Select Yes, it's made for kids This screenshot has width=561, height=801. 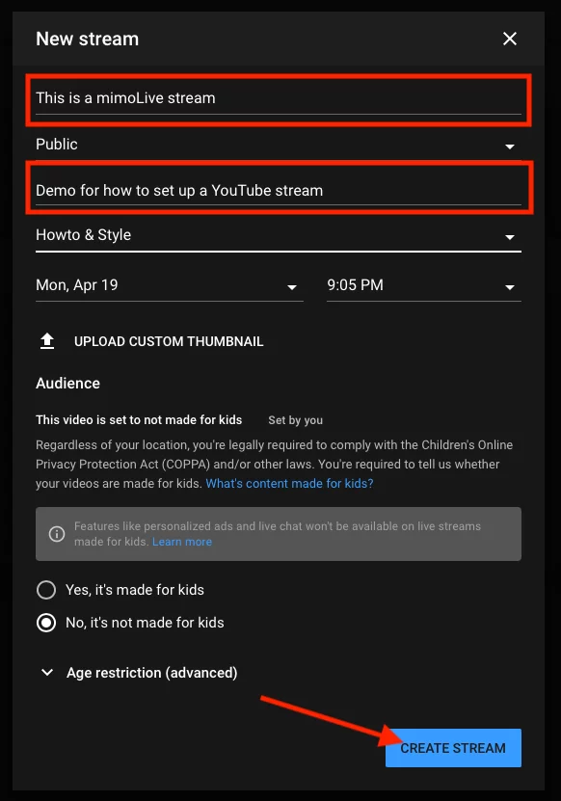(46, 590)
